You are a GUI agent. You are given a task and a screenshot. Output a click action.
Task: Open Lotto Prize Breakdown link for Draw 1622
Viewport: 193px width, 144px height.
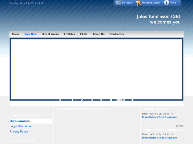(x=168, y=117)
